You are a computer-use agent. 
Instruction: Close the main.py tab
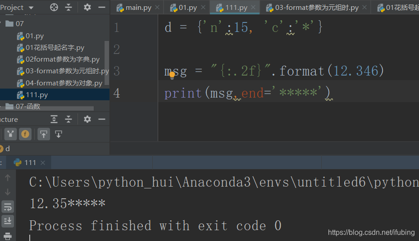click(x=157, y=8)
